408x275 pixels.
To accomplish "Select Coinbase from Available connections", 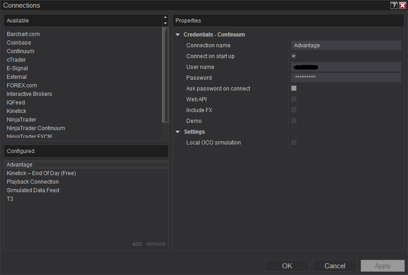I will pos(19,43).
